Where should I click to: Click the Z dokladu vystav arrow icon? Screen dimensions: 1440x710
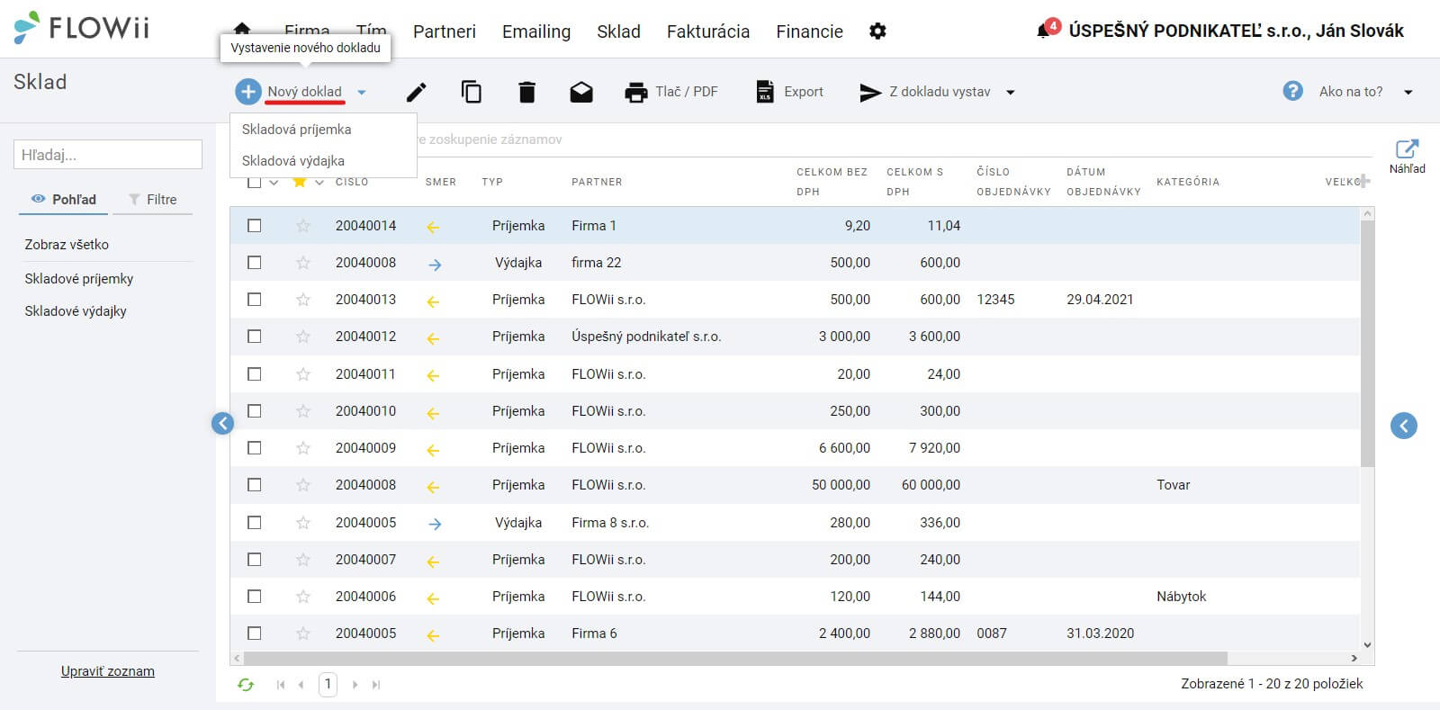(x=869, y=93)
